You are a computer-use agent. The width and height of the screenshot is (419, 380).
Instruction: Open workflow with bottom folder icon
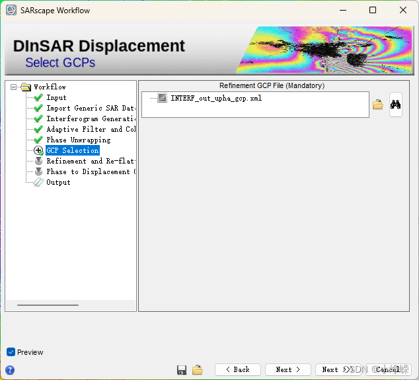coord(198,370)
